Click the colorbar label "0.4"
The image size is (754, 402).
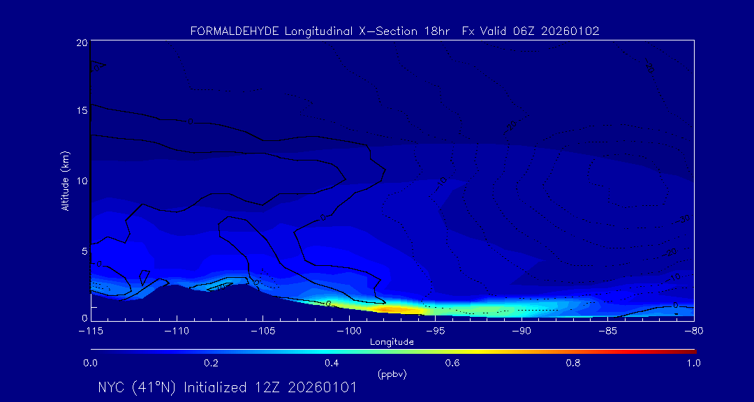point(332,364)
